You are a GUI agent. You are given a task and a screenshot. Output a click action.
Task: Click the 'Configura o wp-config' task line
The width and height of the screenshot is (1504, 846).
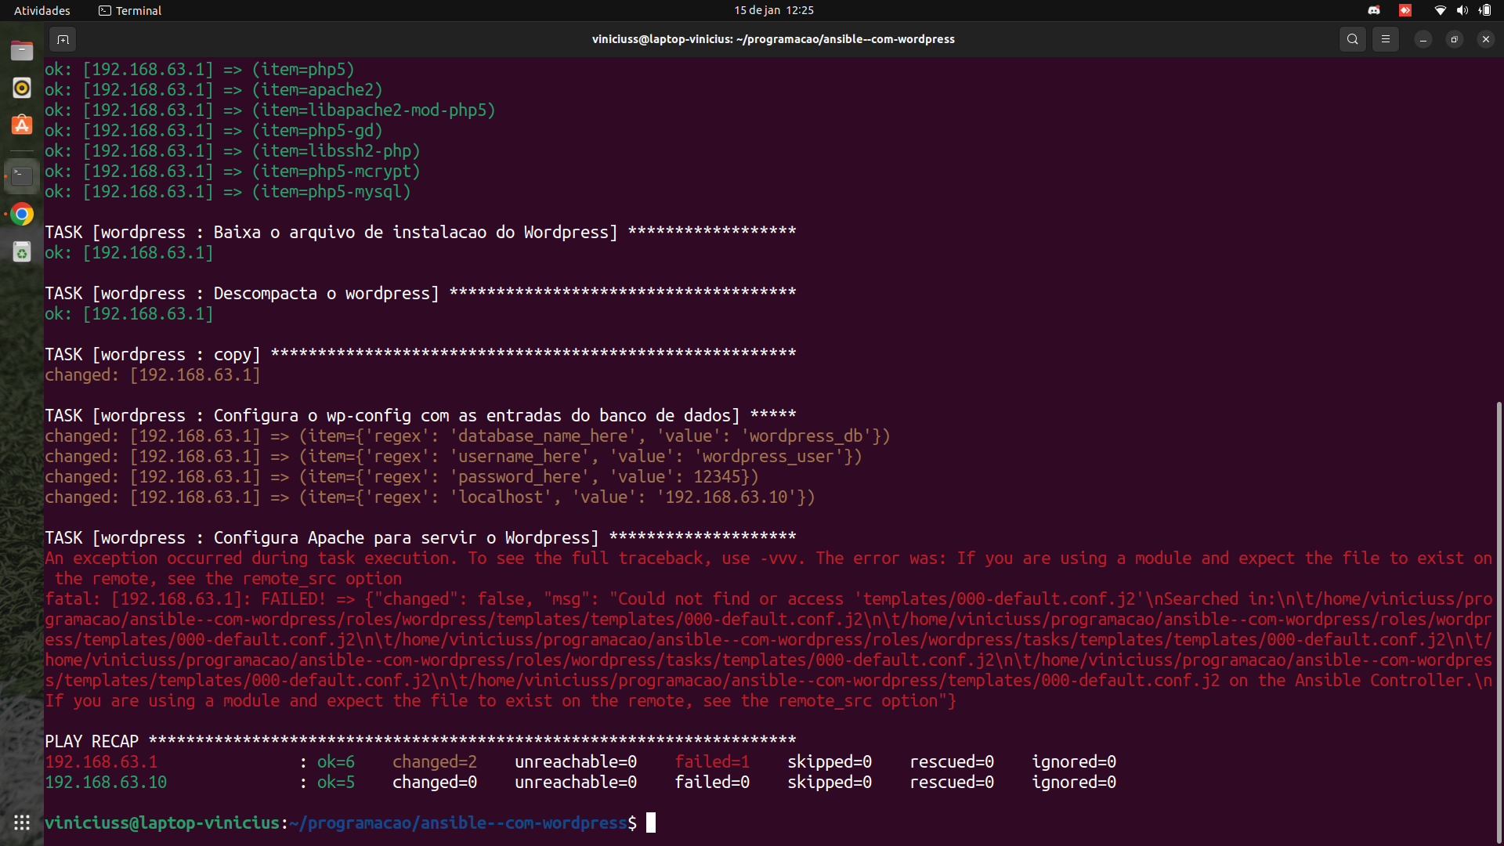(x=421, y=416)
